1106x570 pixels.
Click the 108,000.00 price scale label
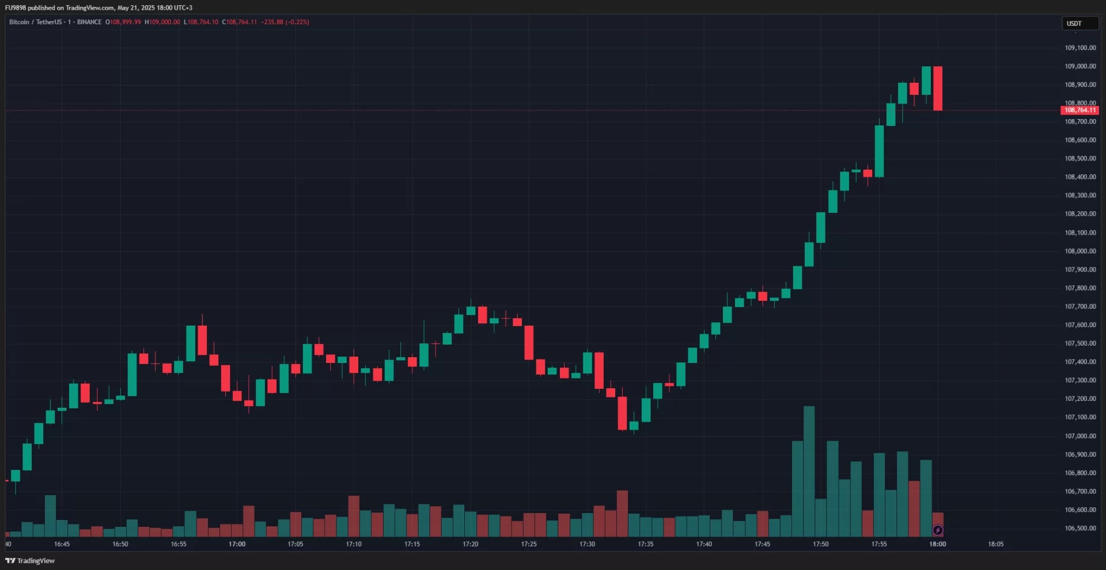point(1080,251)
